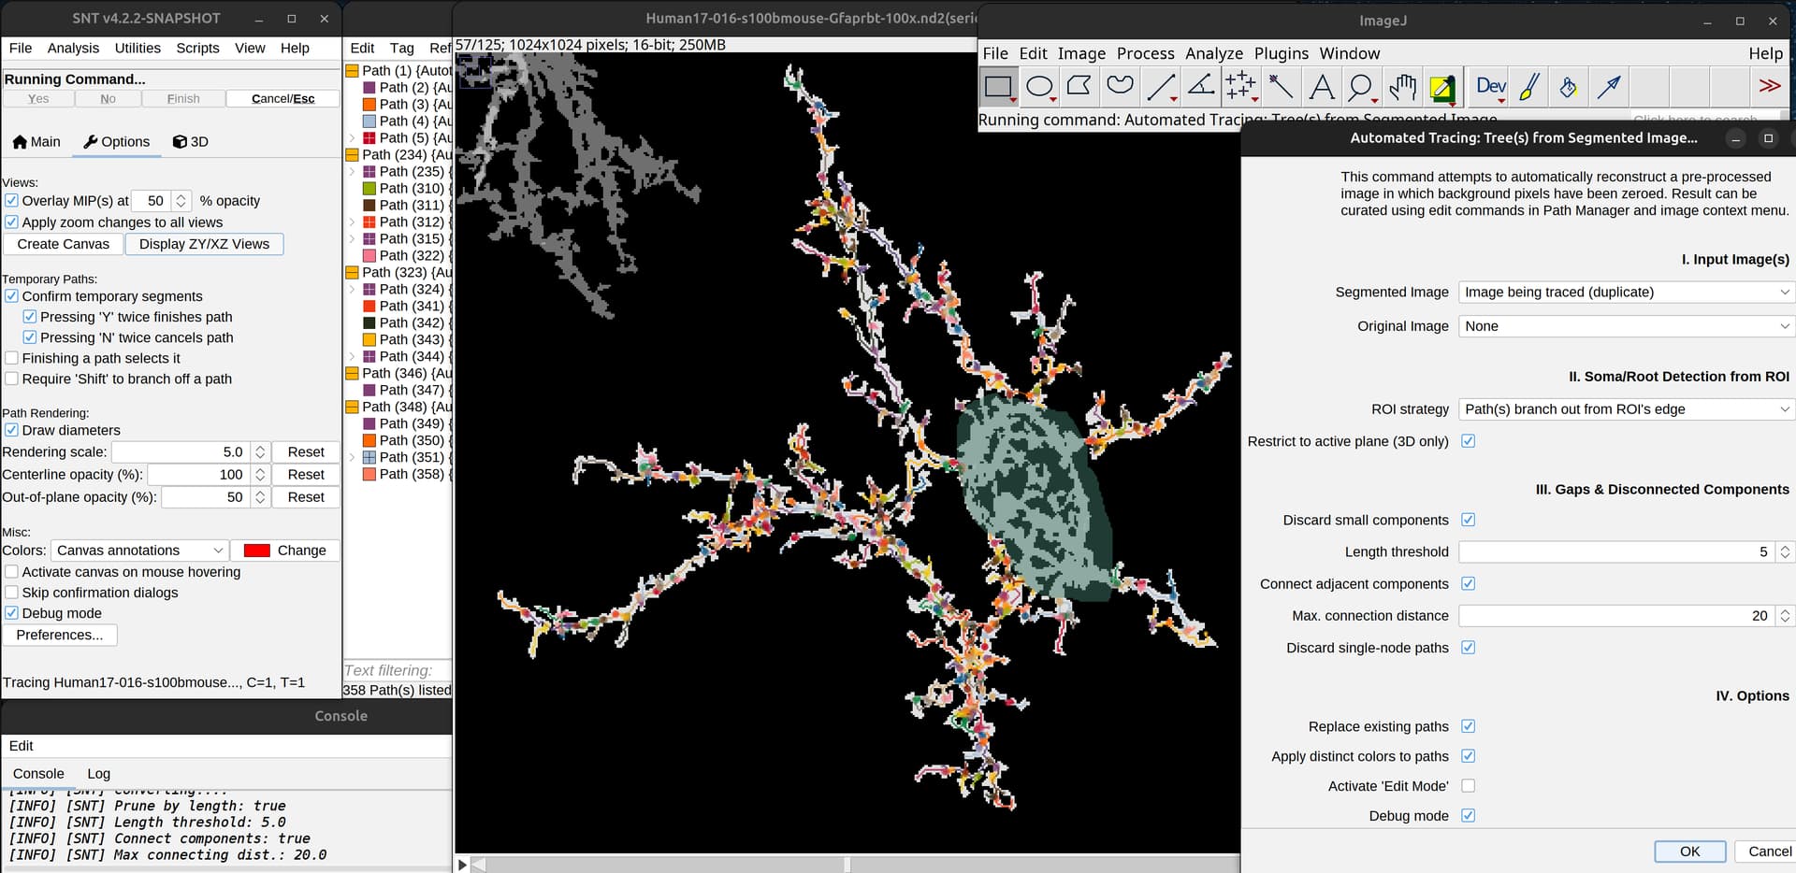Select the straight line tool
This screenshot has height=873, width=1796.
[1160, 86]
